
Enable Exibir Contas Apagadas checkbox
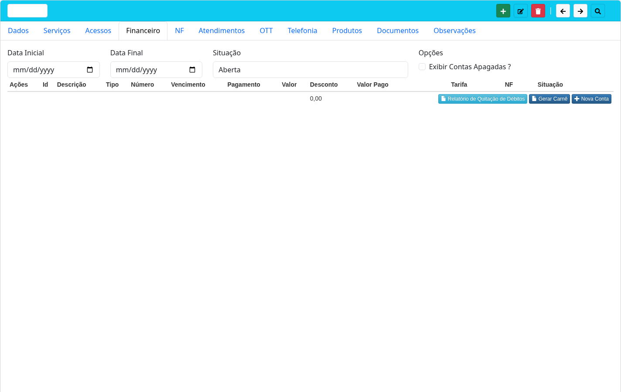pos(422,67)
